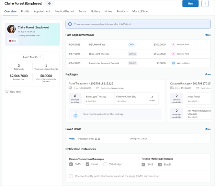Switch to the Overview tab
This screenshot has height=186, width=215.
click(10, 11)
